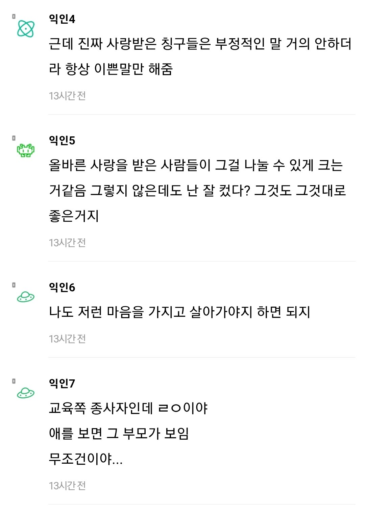Click the 13시간 전 timestamp under 익인6's comment
This screenshot has width=365, height=507.
pyautogui.click(x=67, y=339)
